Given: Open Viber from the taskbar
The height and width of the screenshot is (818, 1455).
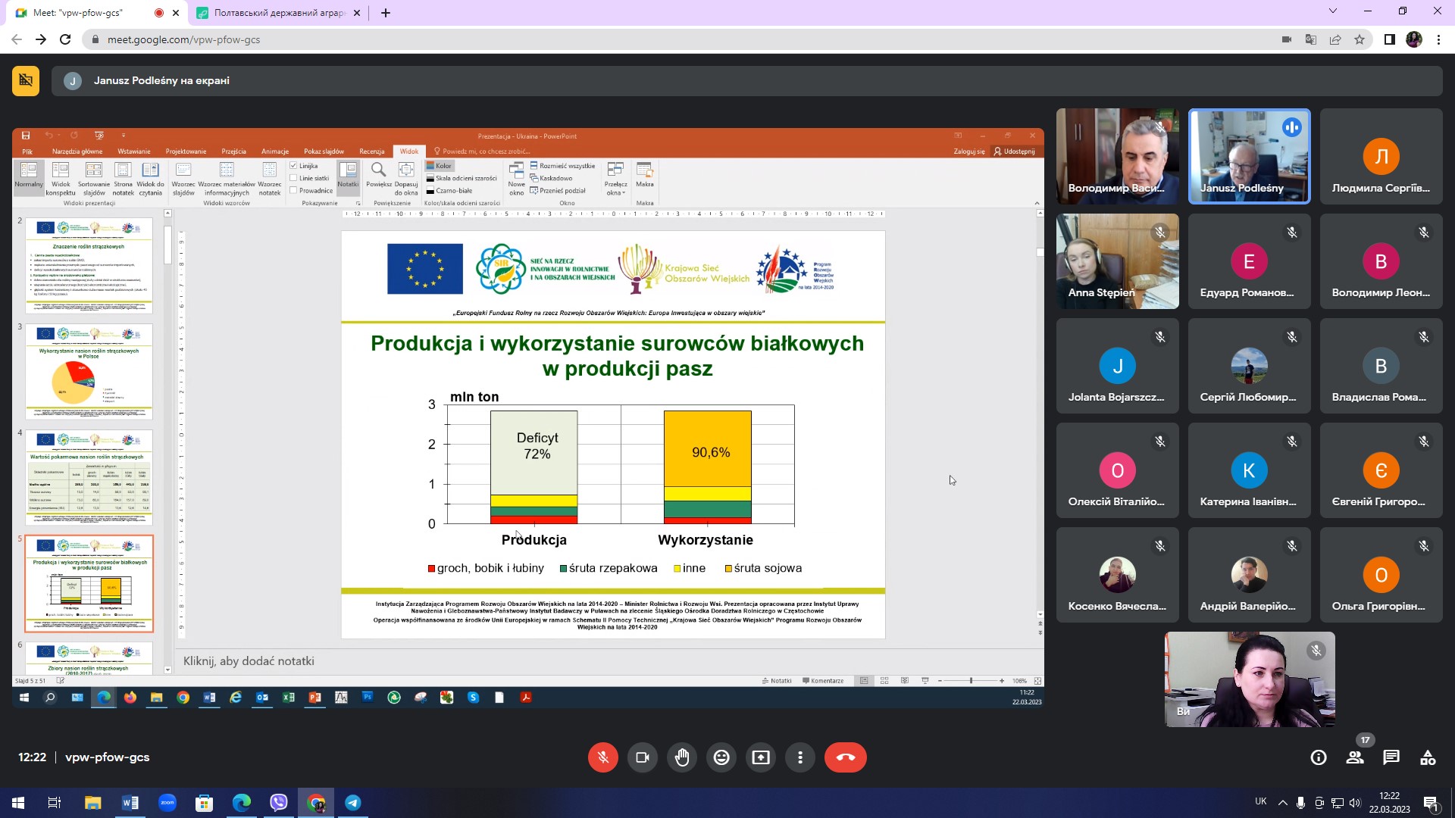Looking at the screenshot, I should [279, 803].
